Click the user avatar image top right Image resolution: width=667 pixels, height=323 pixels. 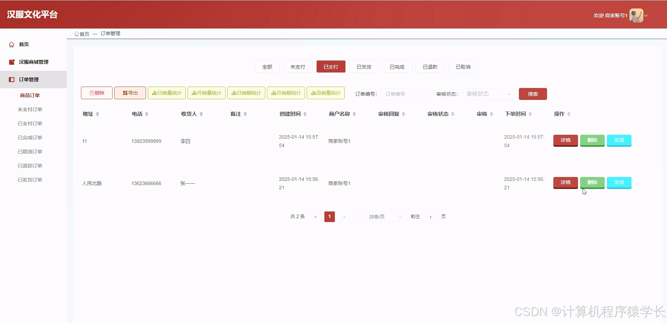pos(635,15)
